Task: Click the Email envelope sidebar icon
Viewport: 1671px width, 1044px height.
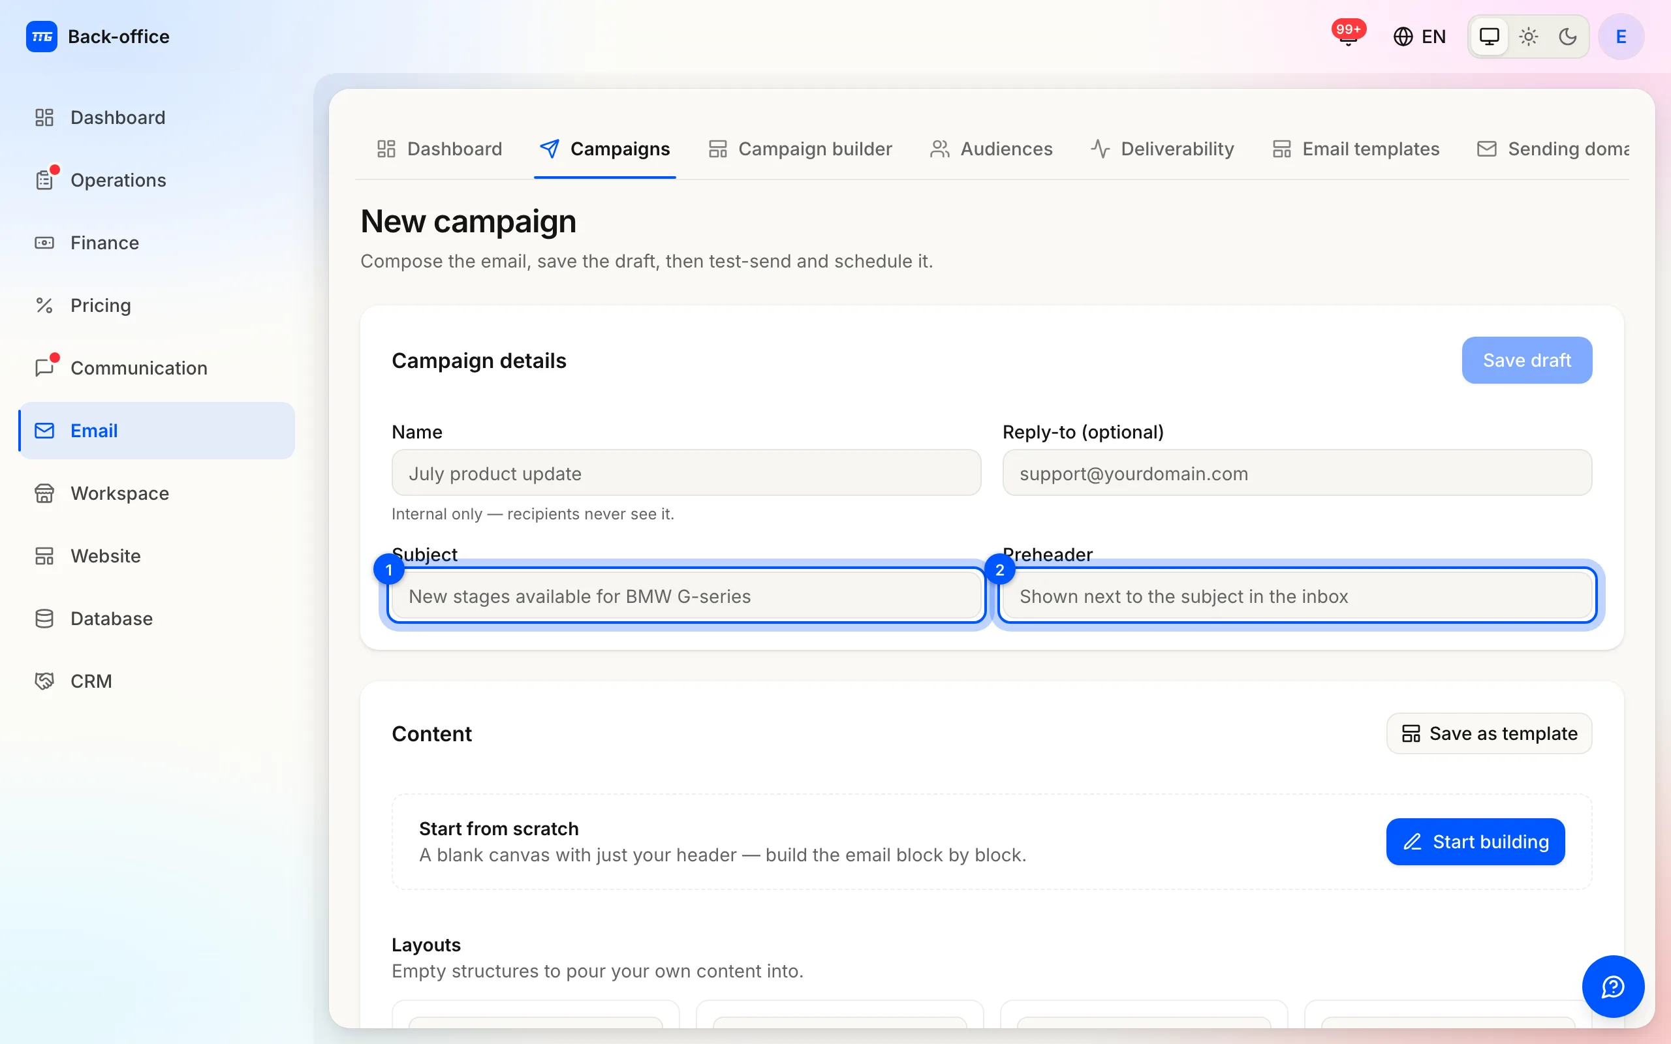Action: tap(44, 431)
